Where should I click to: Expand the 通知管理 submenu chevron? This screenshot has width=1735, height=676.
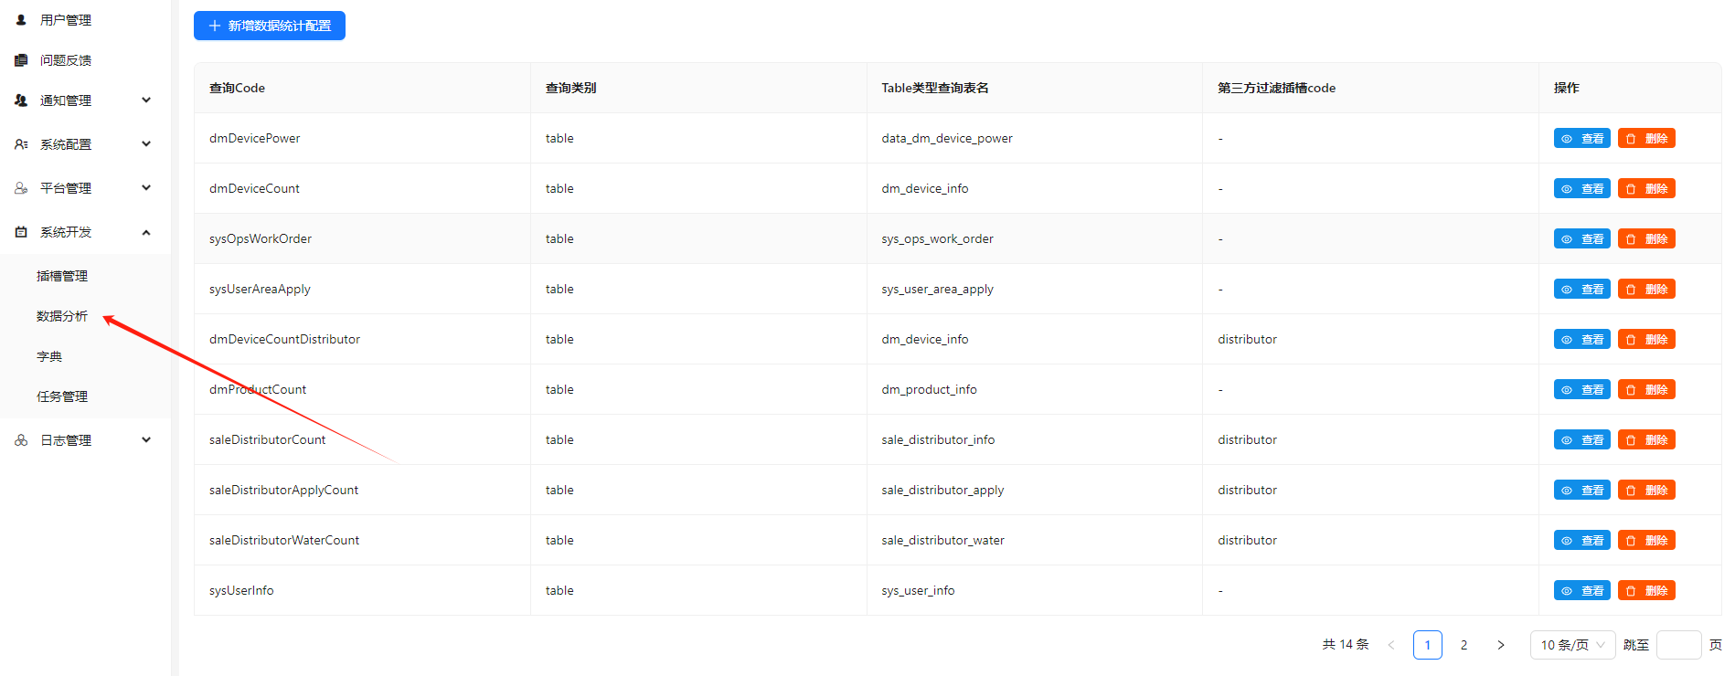tap(146, 100)
